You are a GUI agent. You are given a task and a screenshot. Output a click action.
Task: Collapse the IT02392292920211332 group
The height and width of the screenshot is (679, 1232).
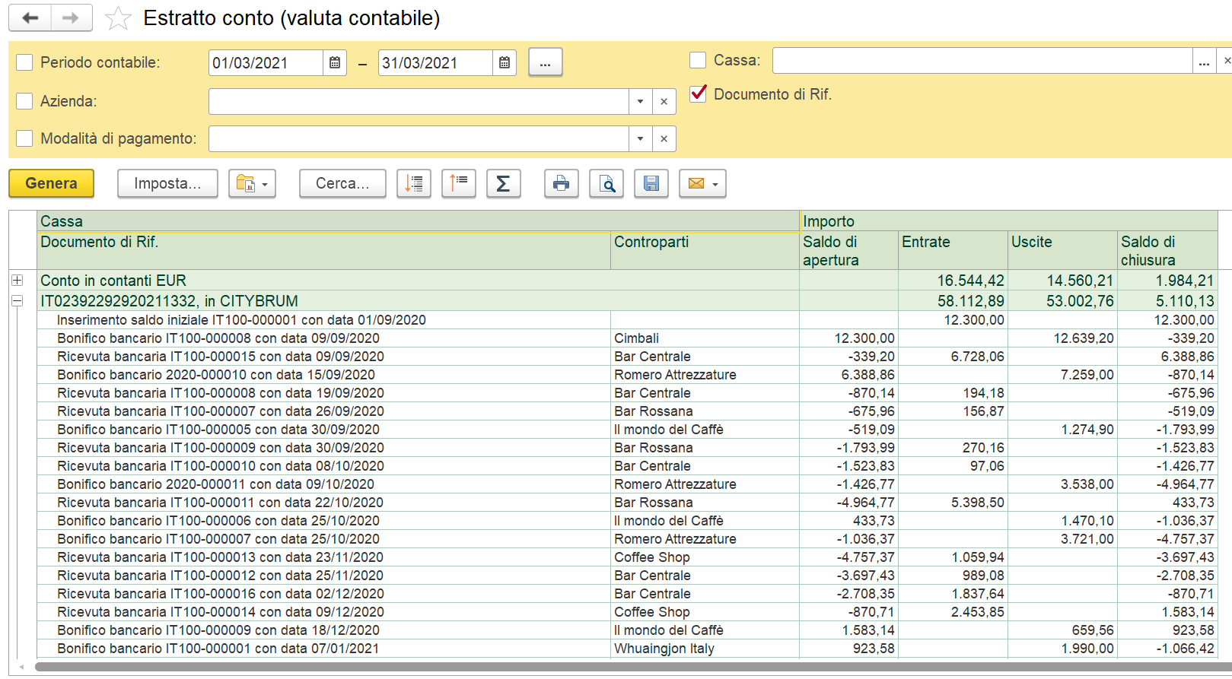(17, 300)
